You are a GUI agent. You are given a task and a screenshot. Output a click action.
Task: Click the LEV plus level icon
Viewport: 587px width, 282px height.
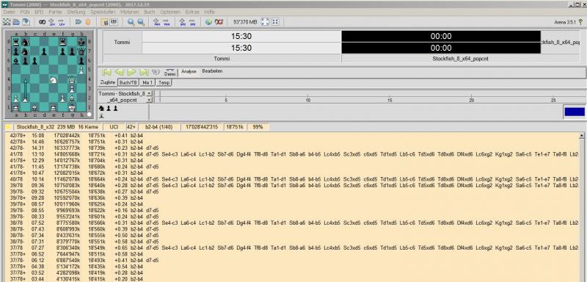point(51,22)
